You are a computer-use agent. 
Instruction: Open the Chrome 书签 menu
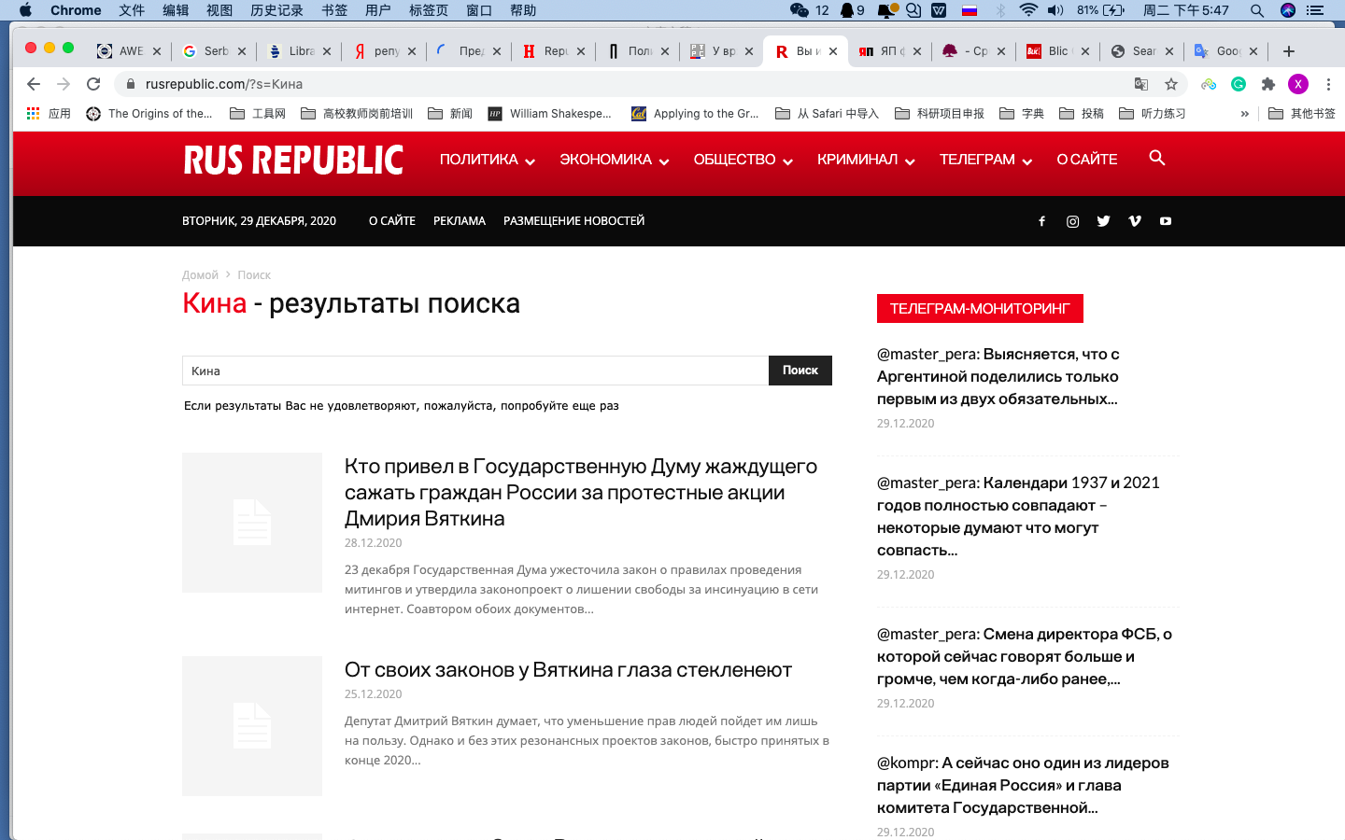click(334, 10)
